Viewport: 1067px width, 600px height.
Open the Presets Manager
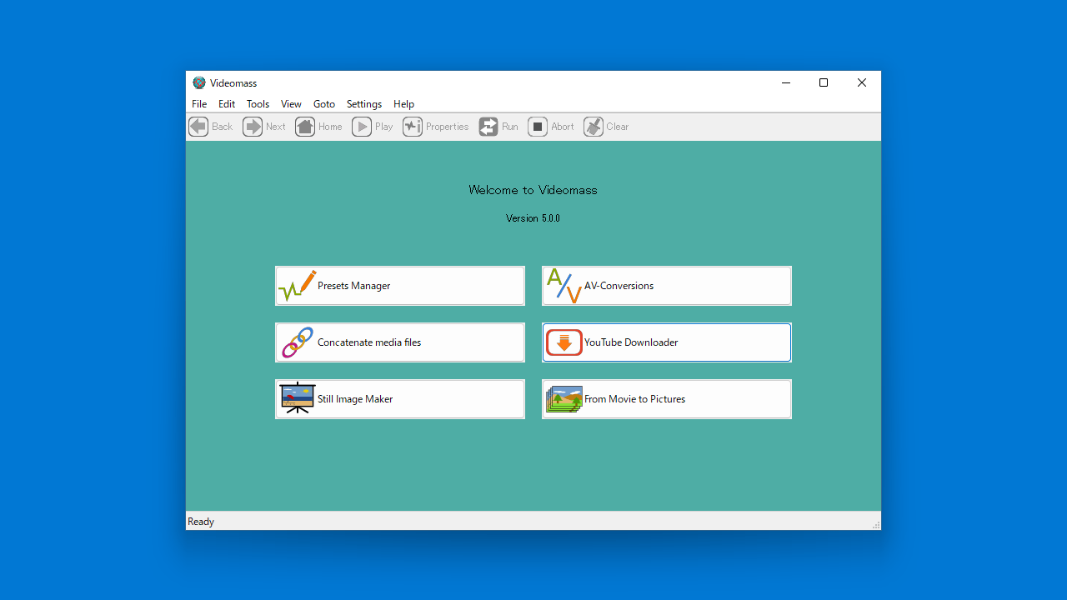[x=400, y=286]
